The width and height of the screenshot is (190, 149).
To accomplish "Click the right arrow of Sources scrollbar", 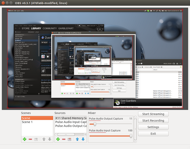I will (x=85, y=134).
